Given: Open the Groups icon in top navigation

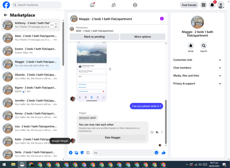Looking at the screenshot, I should (x=135, y=5).
